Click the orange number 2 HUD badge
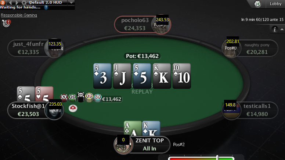Screen dimensions: 285x160 tap(3, 2)
